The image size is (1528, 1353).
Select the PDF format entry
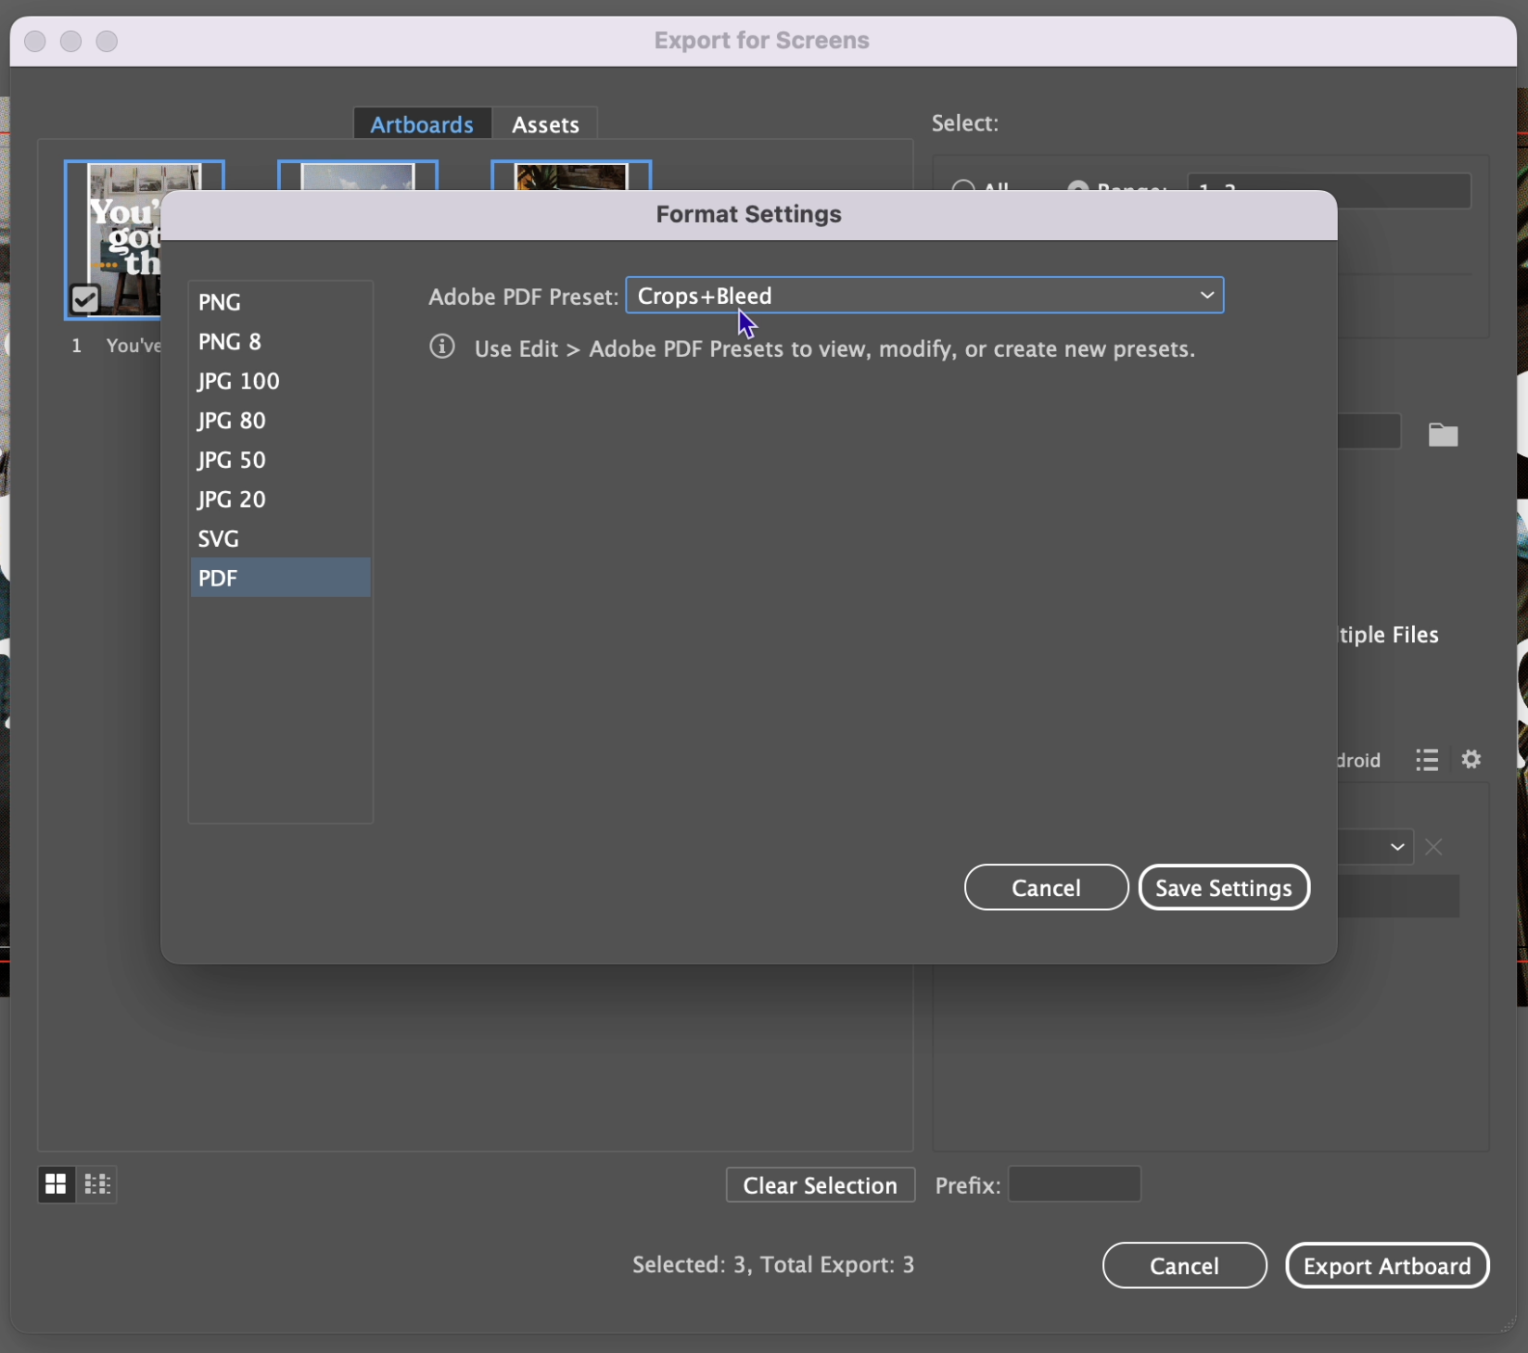[280, 577]
